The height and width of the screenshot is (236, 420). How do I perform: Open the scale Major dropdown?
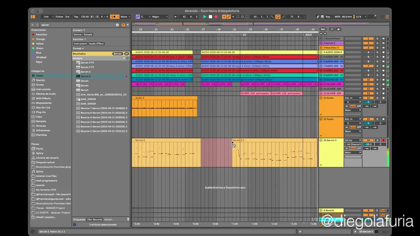159,17
